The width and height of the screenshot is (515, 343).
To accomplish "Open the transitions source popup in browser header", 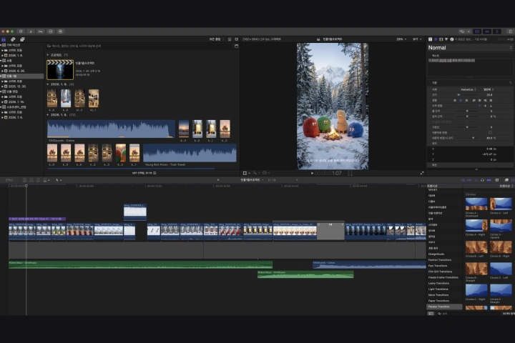I will click(x=506, y=186).
